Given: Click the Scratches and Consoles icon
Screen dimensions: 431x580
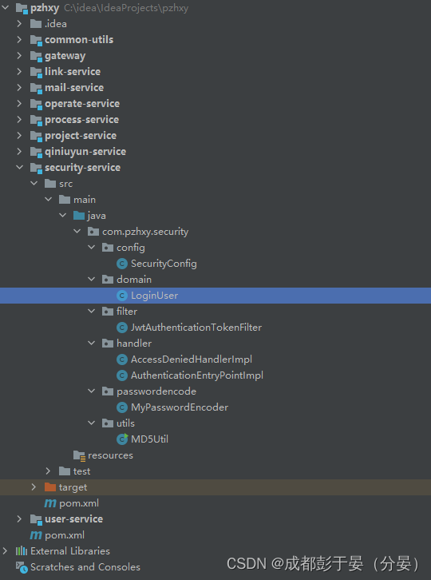Looking at the screenshot, I should pyautogui.click(x=22, y=567).
